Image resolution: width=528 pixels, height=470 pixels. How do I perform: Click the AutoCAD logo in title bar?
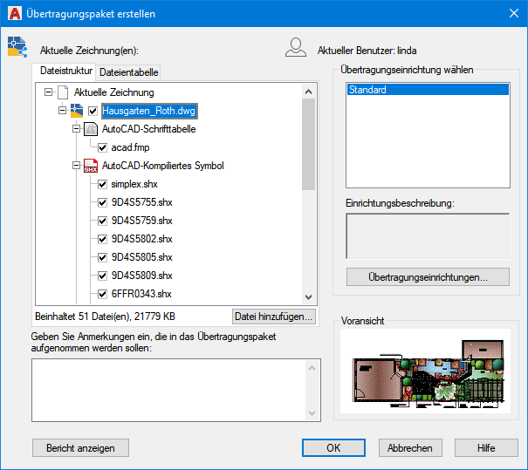[x=13, y=11]
